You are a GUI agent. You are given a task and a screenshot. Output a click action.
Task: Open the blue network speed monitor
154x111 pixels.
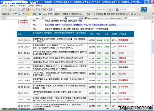[144, 10]
